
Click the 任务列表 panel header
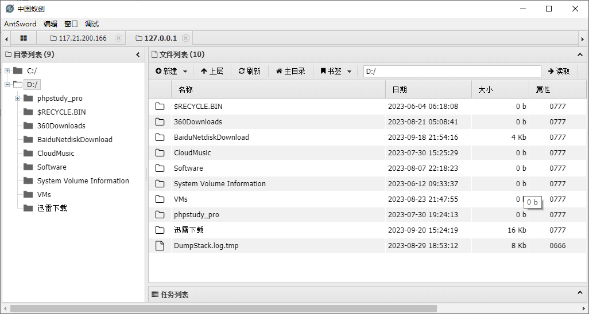click(368, 295)
